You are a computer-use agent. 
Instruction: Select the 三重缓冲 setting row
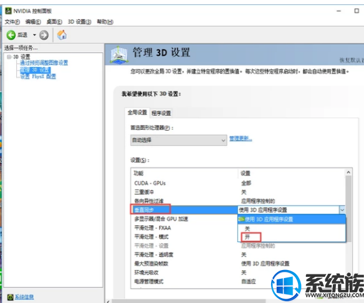pos(238,192)
